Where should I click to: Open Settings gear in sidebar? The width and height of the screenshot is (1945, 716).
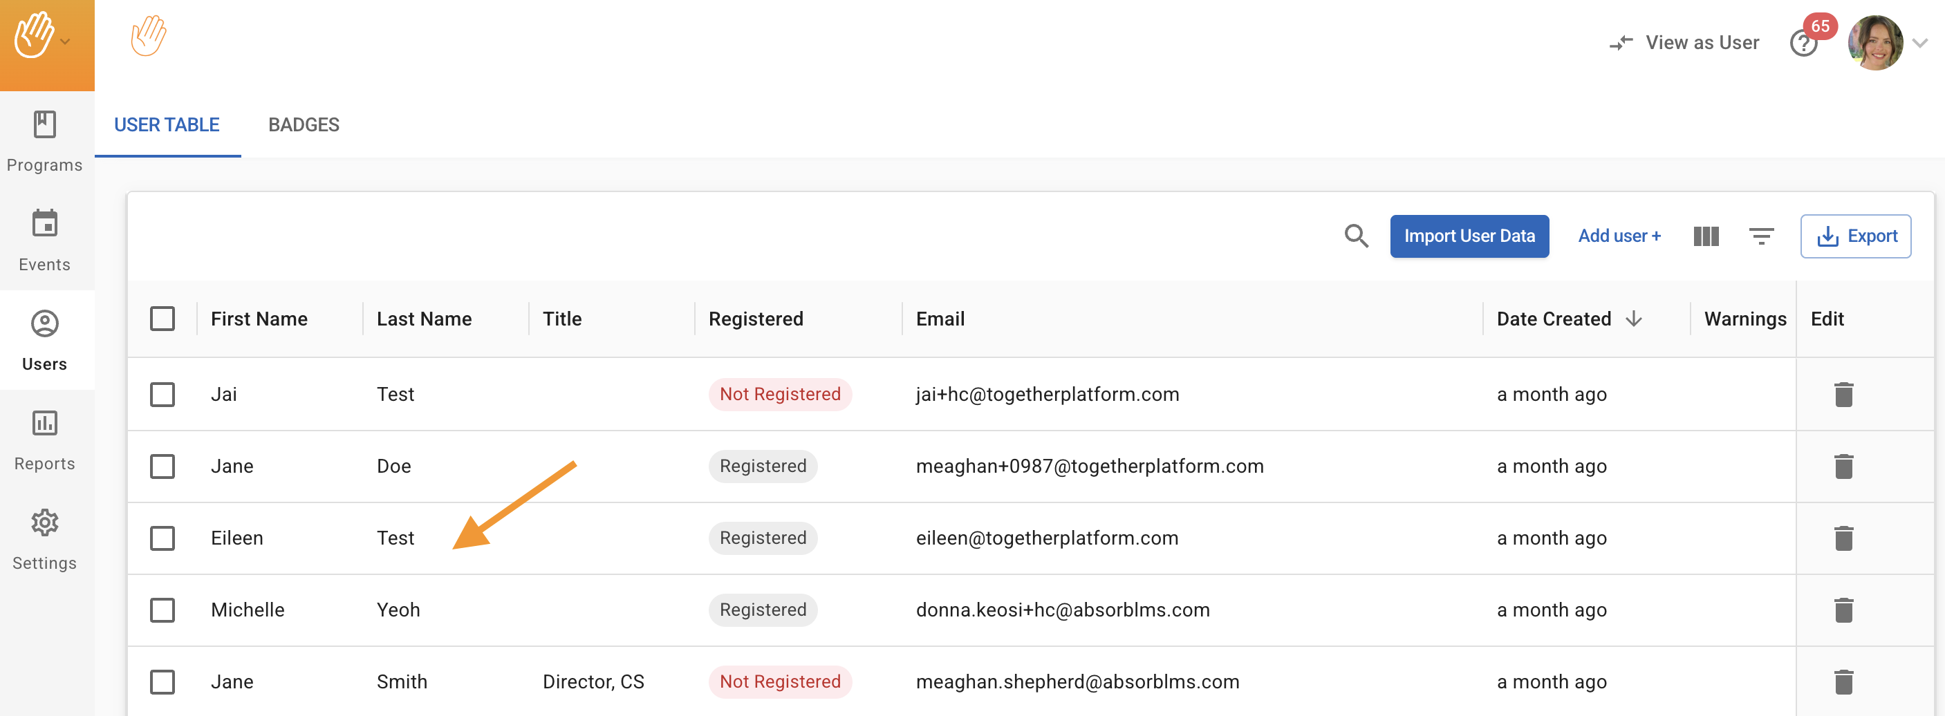click(44, 540)
